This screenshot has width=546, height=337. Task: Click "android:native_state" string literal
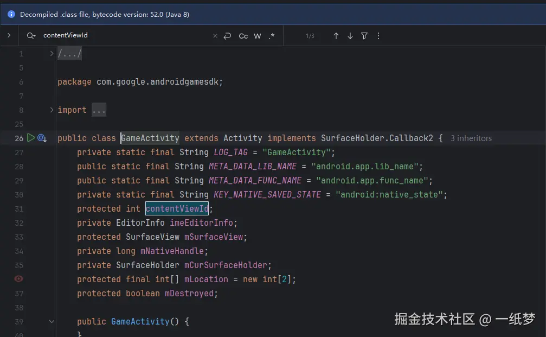[389, 194]
